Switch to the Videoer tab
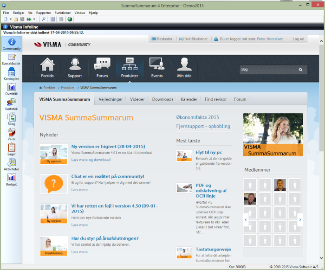325x270 pixels. point(137,99)
